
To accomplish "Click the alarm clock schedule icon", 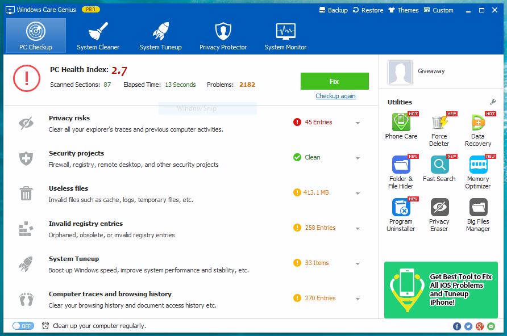I will [45, 326].
